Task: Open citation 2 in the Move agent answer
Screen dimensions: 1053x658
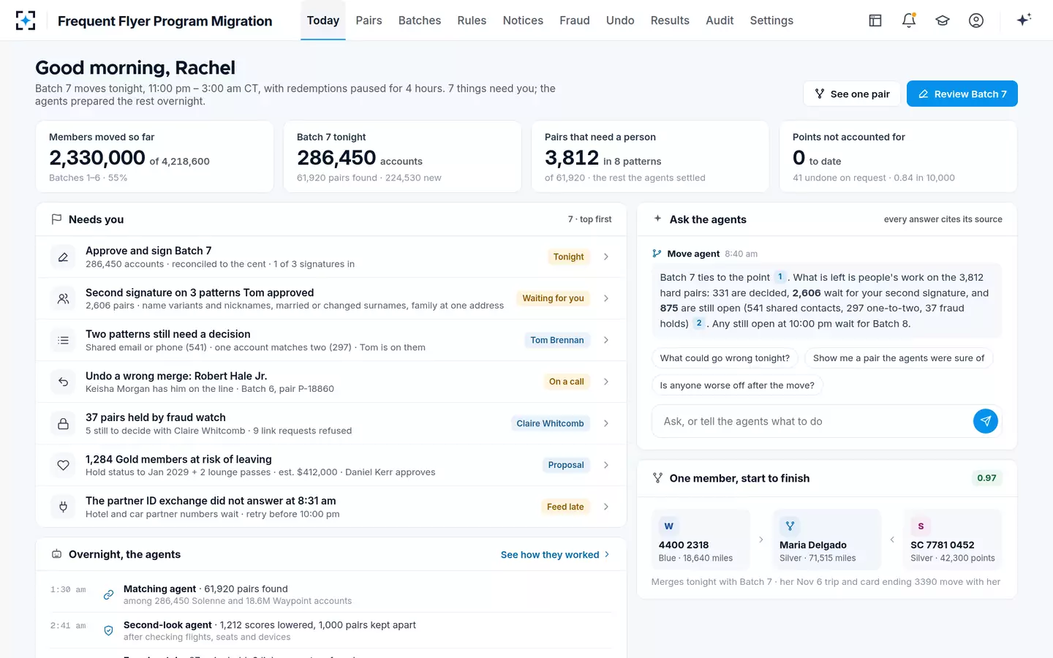Action: pyautogui.click(x=699, y=323)
